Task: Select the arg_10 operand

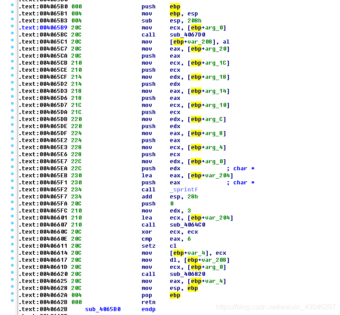Action: [x=216, y=105]
